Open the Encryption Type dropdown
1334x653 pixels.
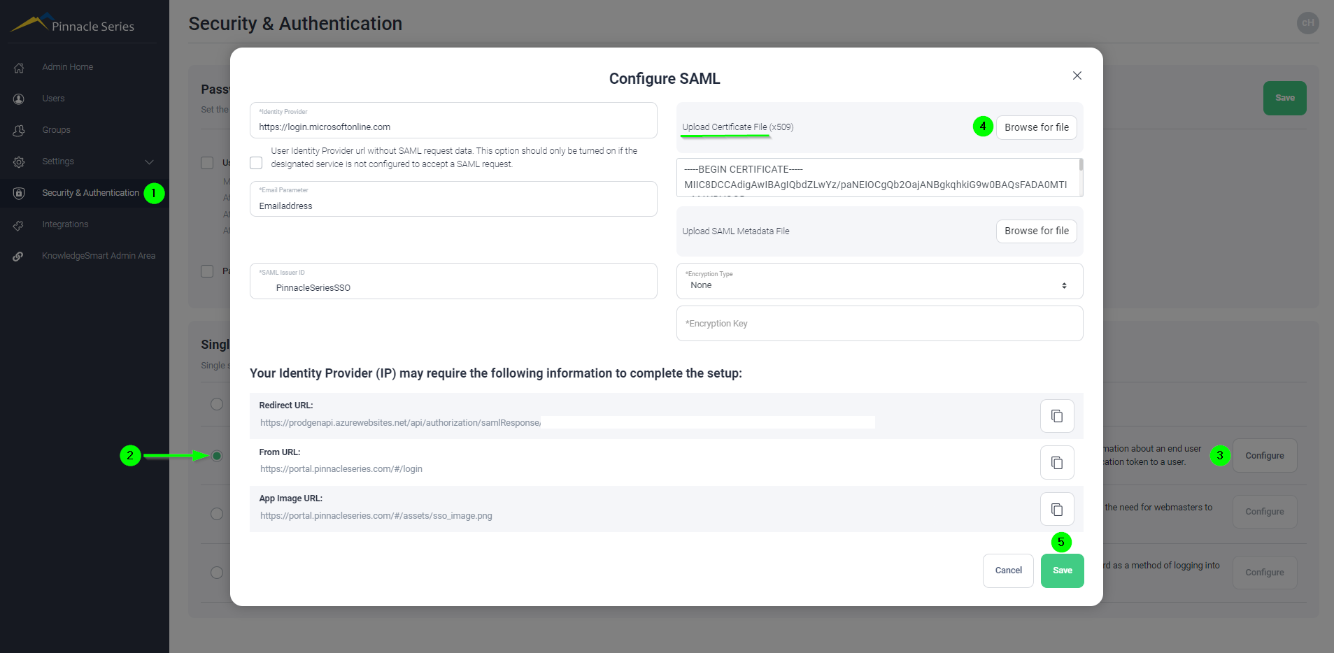879,281
